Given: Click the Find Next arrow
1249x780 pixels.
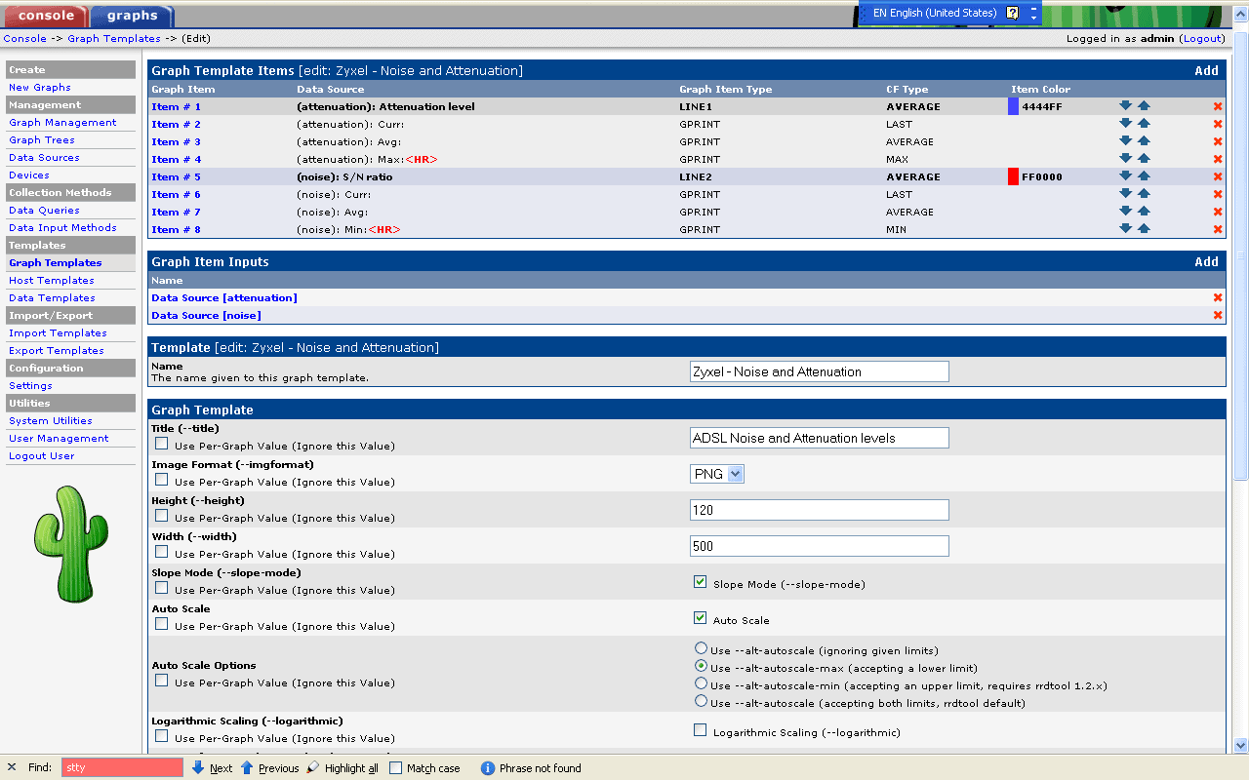Looking at the screenshot, I should coord(198,767).
